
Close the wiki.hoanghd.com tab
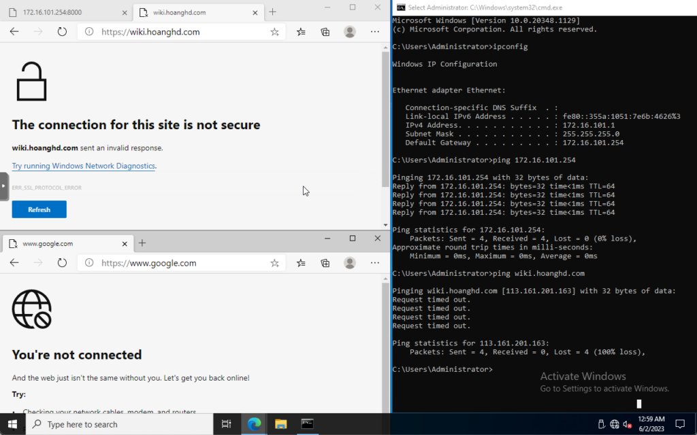click(x=255, y=12)
